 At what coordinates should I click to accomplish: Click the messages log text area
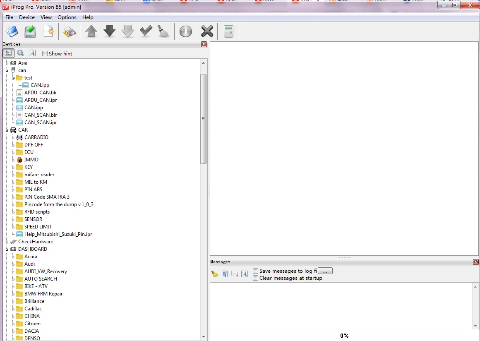click(x=341, y=306)
